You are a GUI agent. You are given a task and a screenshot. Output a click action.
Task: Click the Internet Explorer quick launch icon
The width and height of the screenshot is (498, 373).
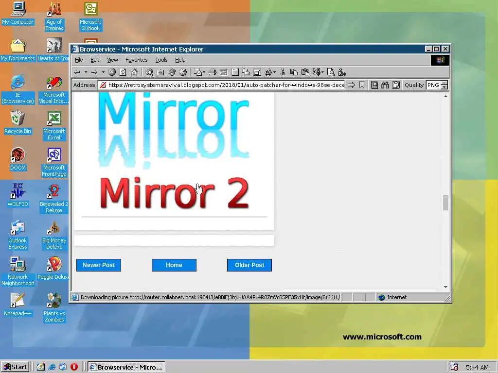(52, 367)
